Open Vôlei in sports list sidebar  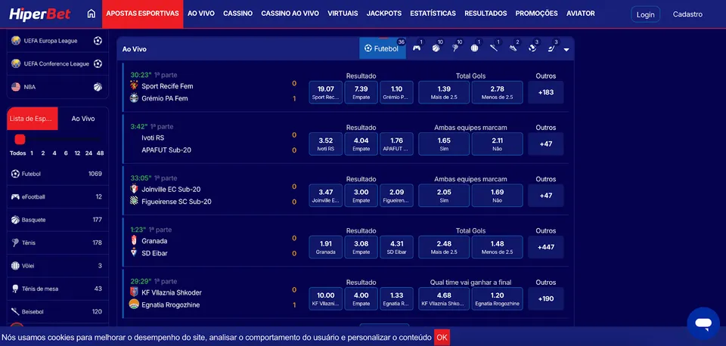click(x=57, y=265)
